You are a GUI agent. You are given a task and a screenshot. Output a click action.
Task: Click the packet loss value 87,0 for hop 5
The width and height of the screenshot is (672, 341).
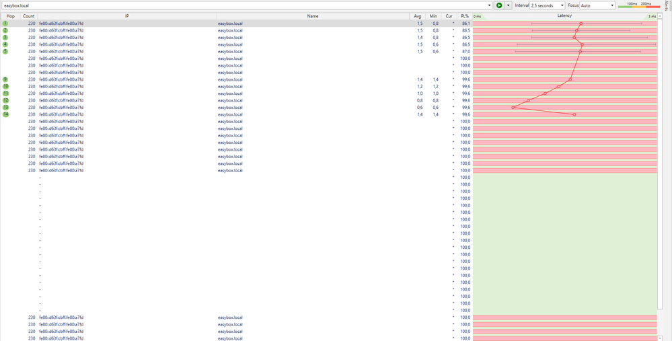(x=466, y=51)
